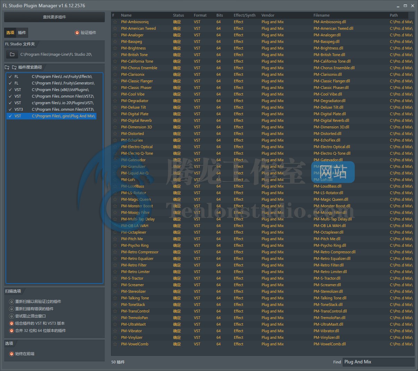
Task: Star PM-British Tone row
Action: pos(115,55)
